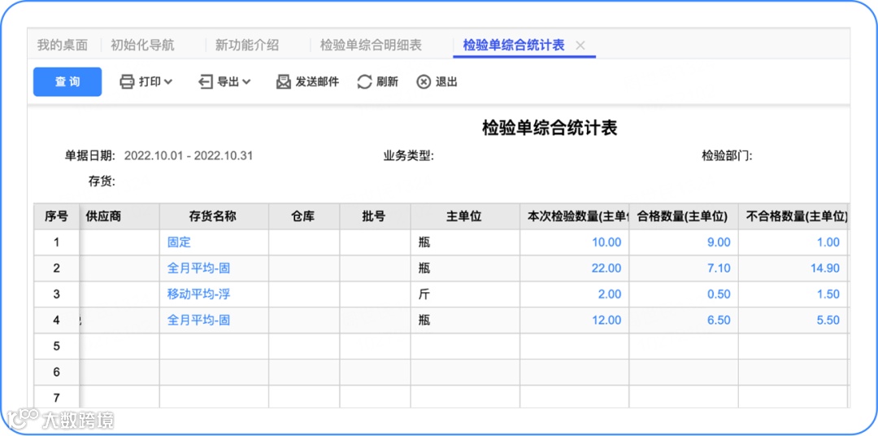Click the 退出 label
Image resolution: width=878 pixels, height=436 pixels.
[x=446, y=82]
